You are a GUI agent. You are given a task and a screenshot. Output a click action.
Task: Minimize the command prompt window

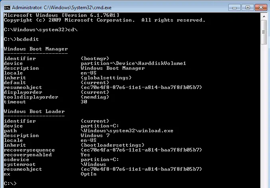[x=236, y=7]
